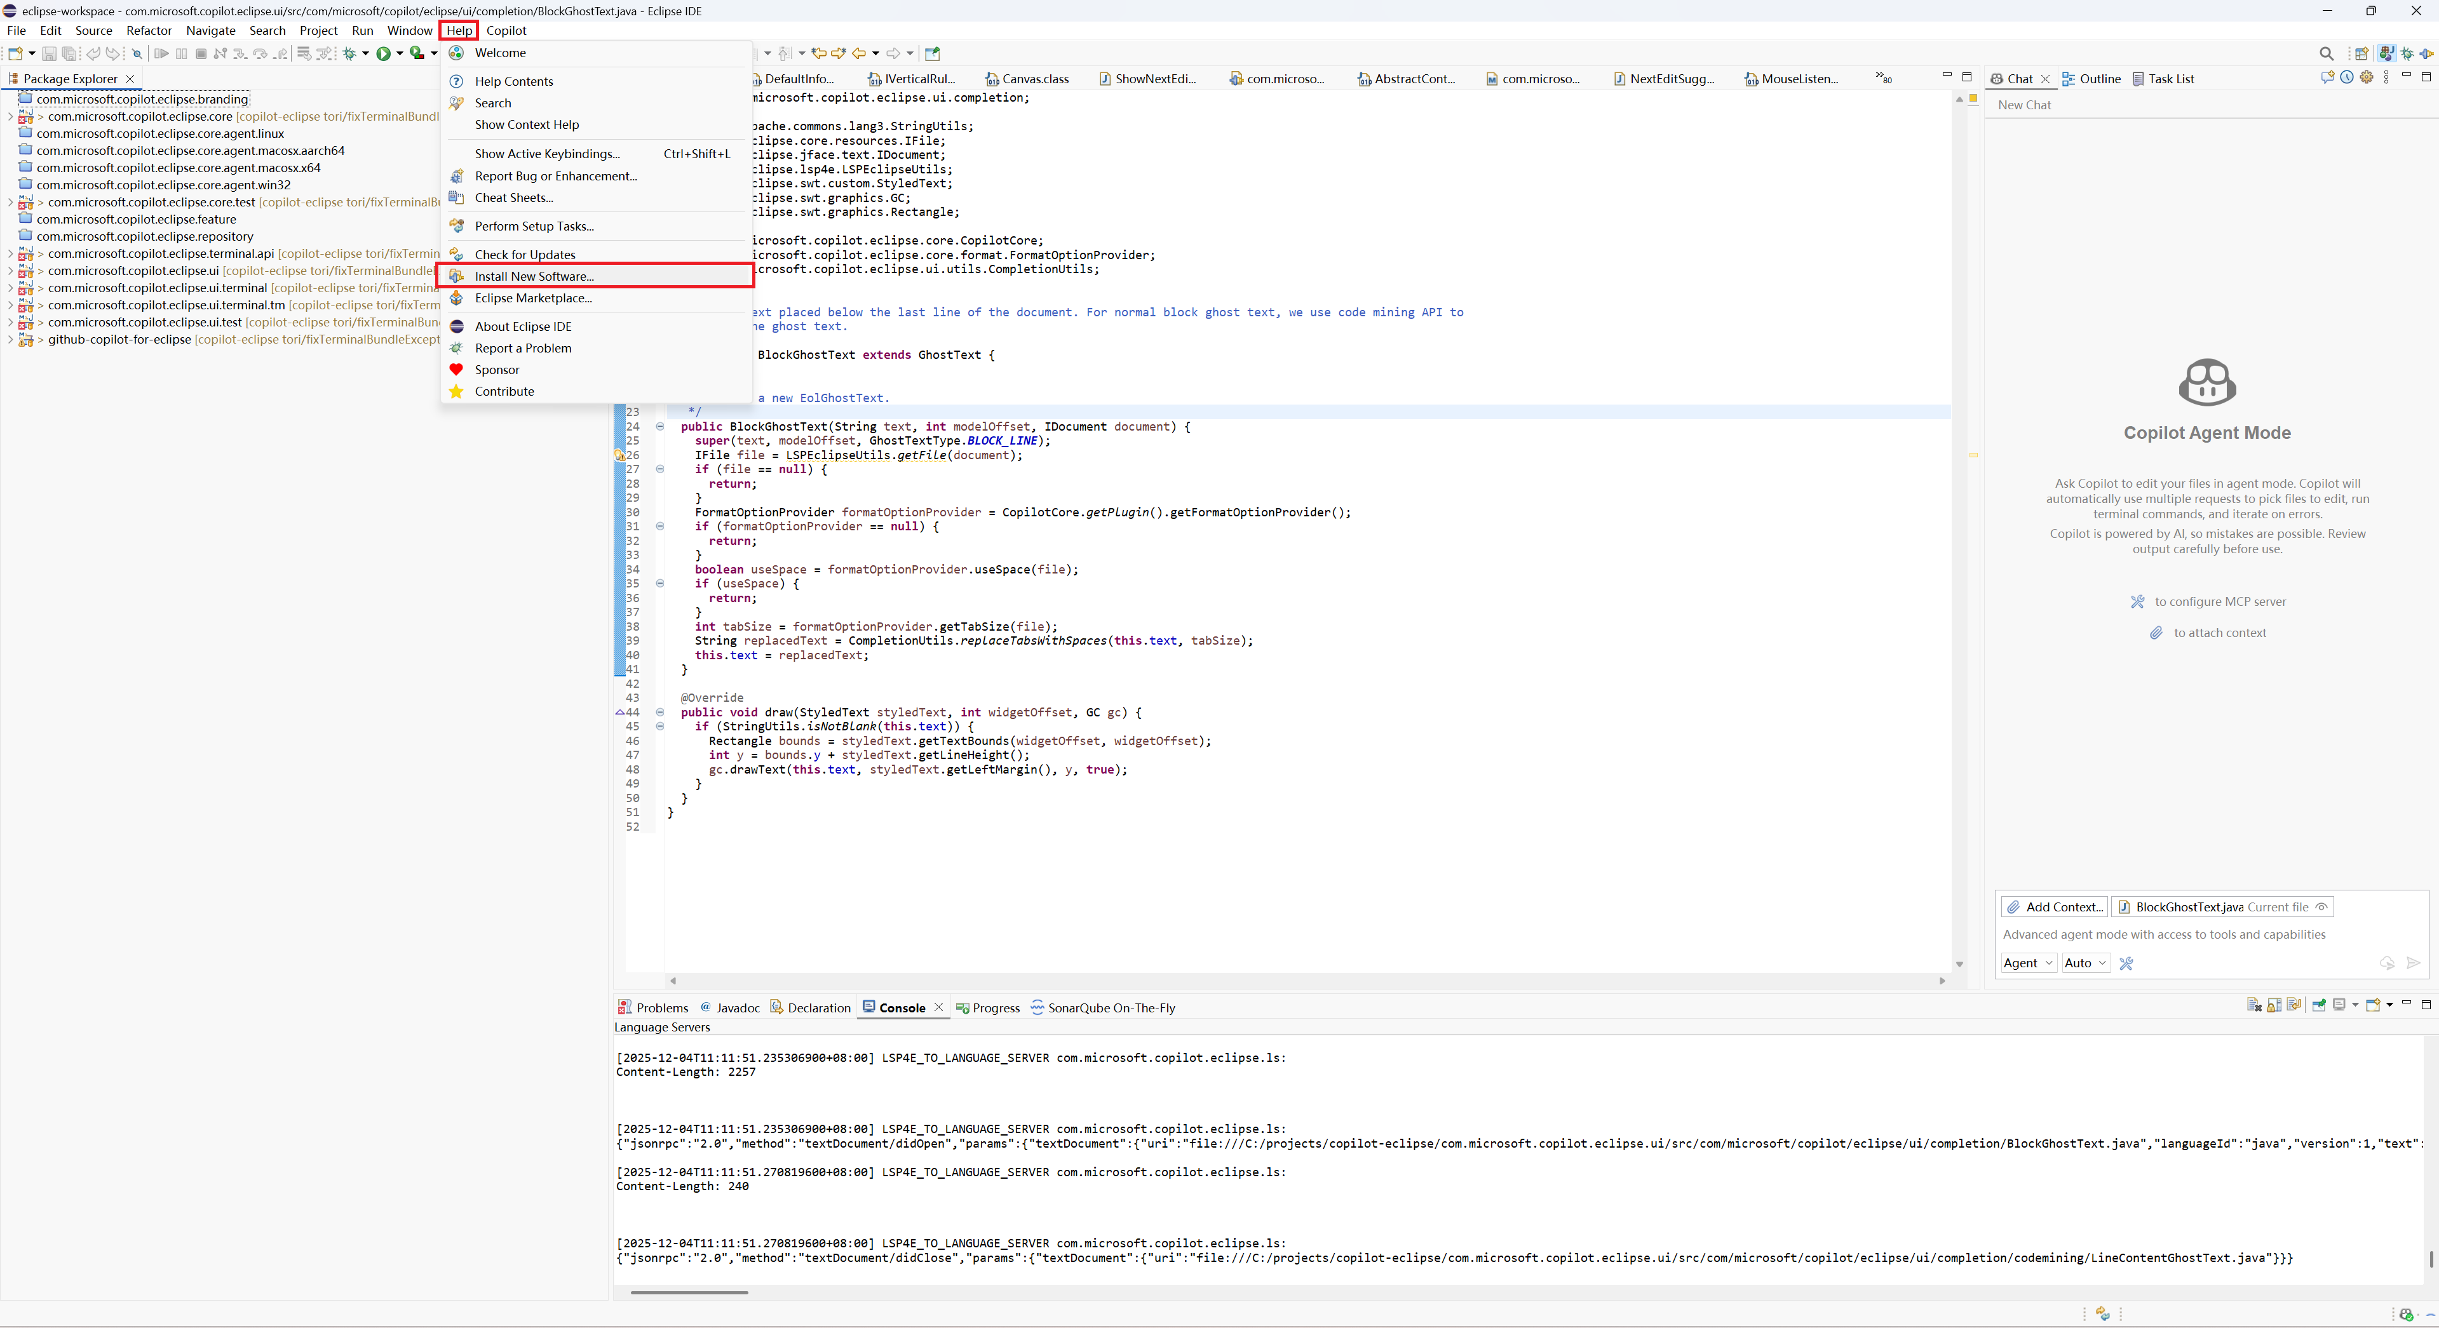Open the Copilot chat history clock icon
This screenshot has width=2439, height=1328.
tap(2347, 77)
